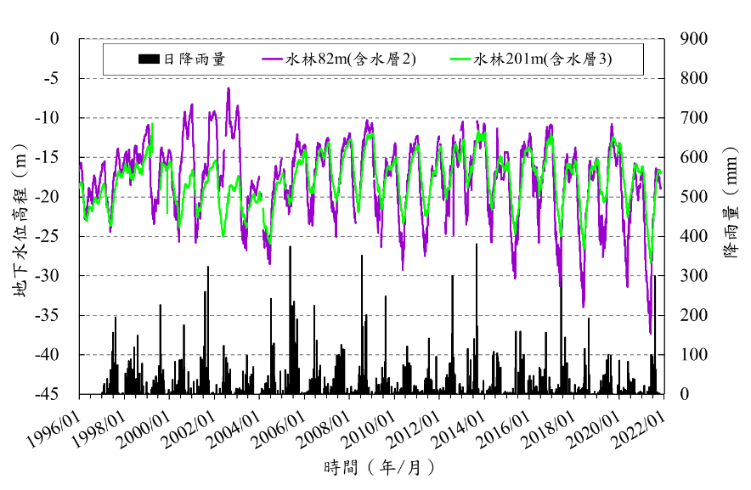The image size is (751, 490).
Task: Click the bottommost dashed gridline of the chart
Action: [372, 355]
